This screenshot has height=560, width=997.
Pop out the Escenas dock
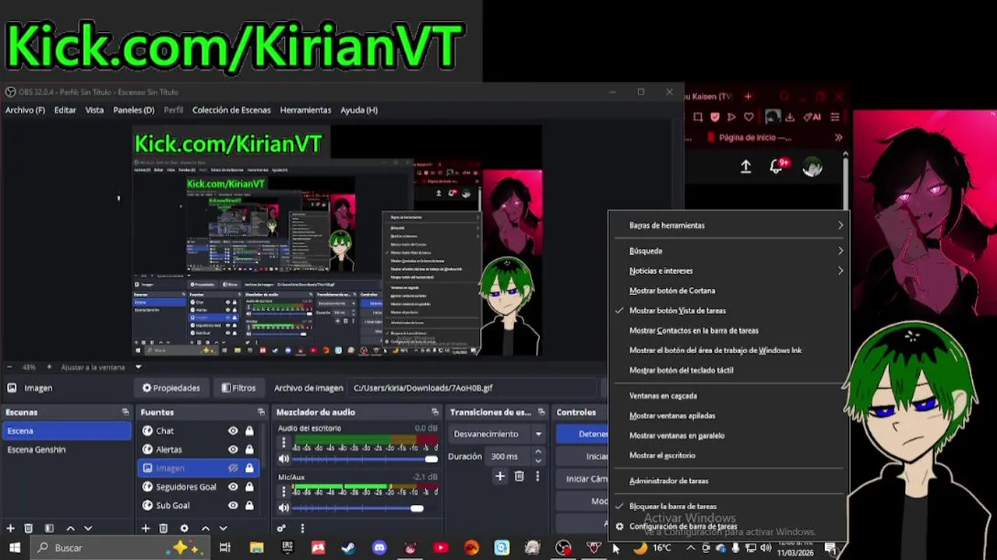(125, 412)
